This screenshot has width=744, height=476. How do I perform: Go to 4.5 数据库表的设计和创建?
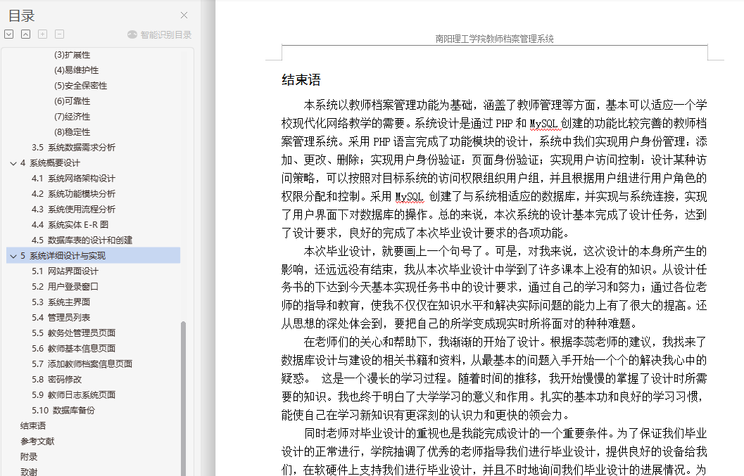pyautogui.click(x=82, y=240)
